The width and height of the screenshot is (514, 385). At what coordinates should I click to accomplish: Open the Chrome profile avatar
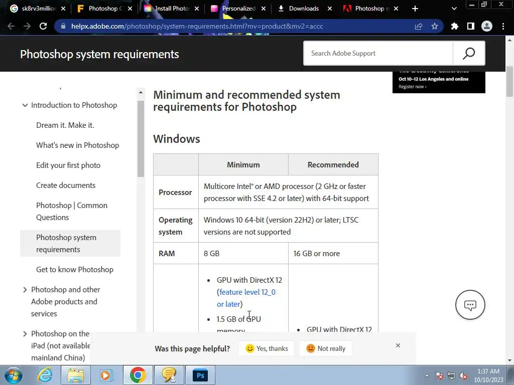click(x=487, y=26)
